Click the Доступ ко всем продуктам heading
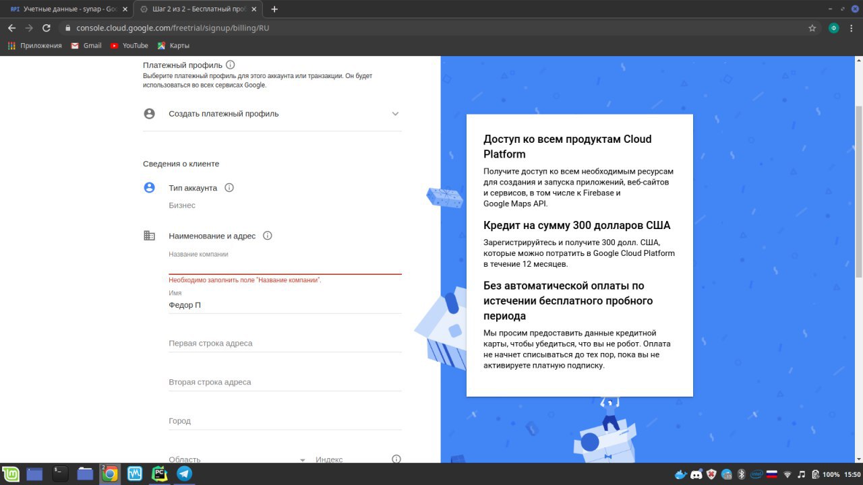This screenshot has width=863, height=485. [568, 147]
